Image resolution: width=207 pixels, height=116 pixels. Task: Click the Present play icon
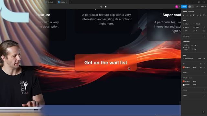pyautogui.click(x=197, y=6)
